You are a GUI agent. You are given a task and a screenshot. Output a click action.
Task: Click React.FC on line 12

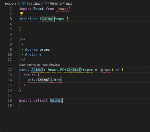point(56,70)
